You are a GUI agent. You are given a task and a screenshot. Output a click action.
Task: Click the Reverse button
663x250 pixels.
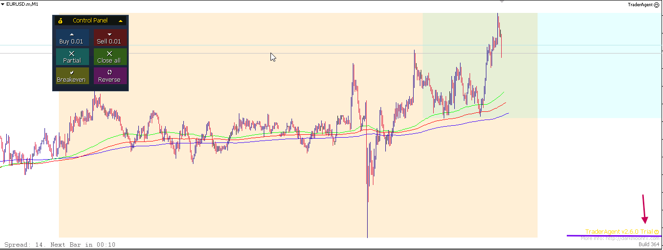109,76
